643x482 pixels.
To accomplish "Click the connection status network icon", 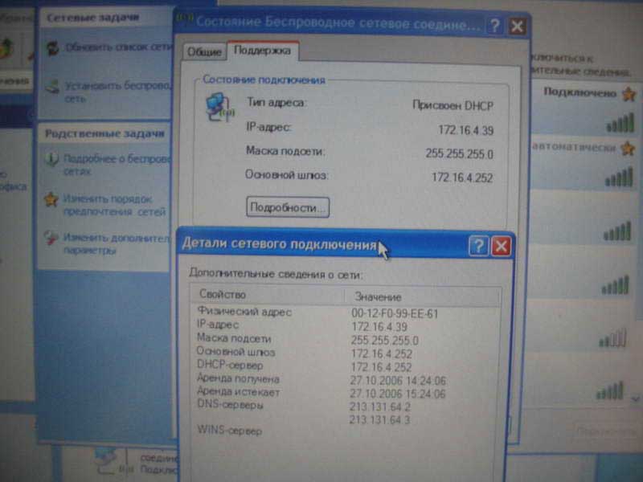I will 219,108.
